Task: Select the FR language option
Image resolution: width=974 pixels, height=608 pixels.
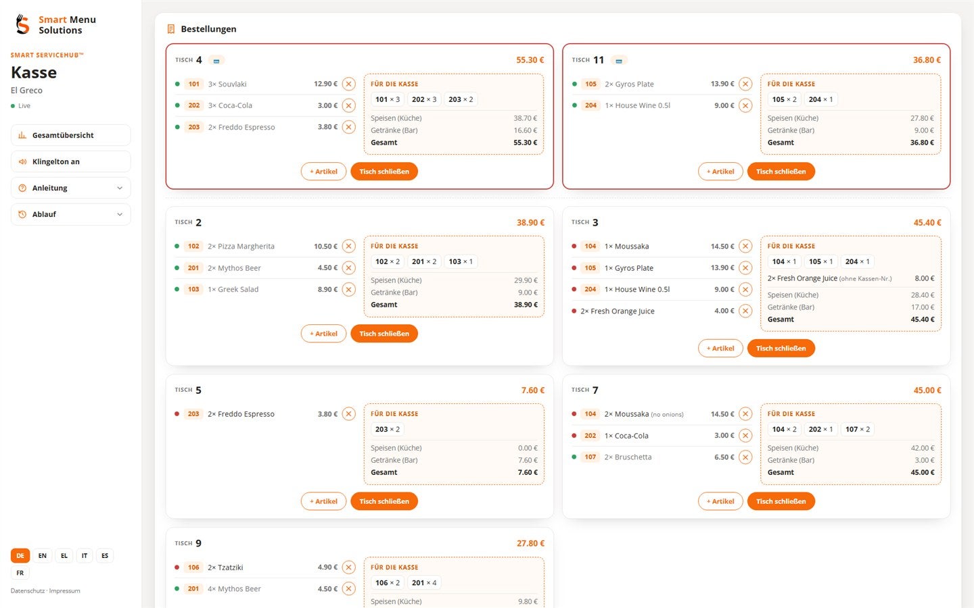Action: click(x=20, y=573)
